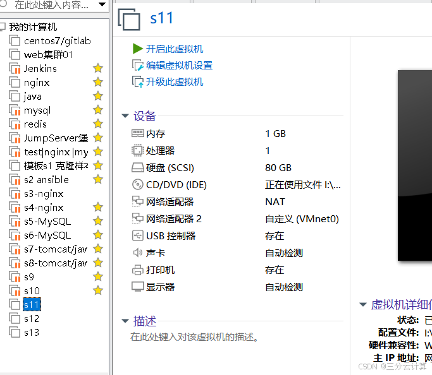Image resolution: width=432 pixels, height=375 pixels.
Task: Click the 网络适配器 2 adapter icon
Action: pos(137,218)
